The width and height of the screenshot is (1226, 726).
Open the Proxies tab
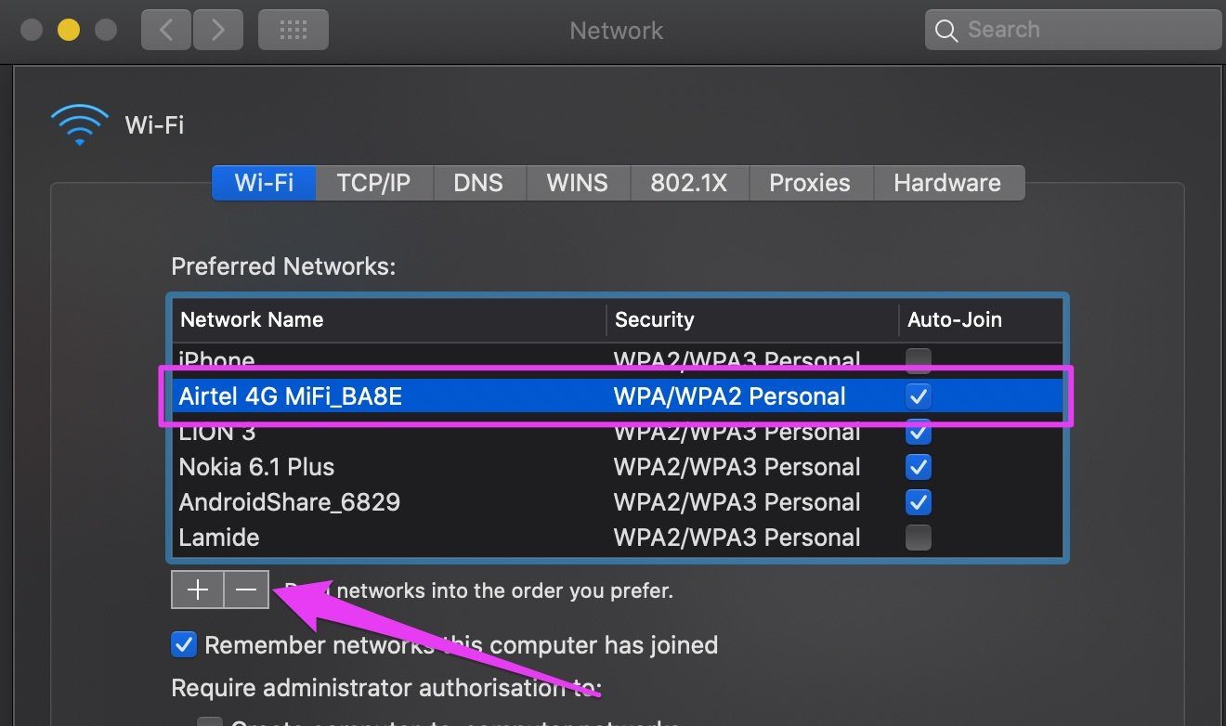(810, 183)
